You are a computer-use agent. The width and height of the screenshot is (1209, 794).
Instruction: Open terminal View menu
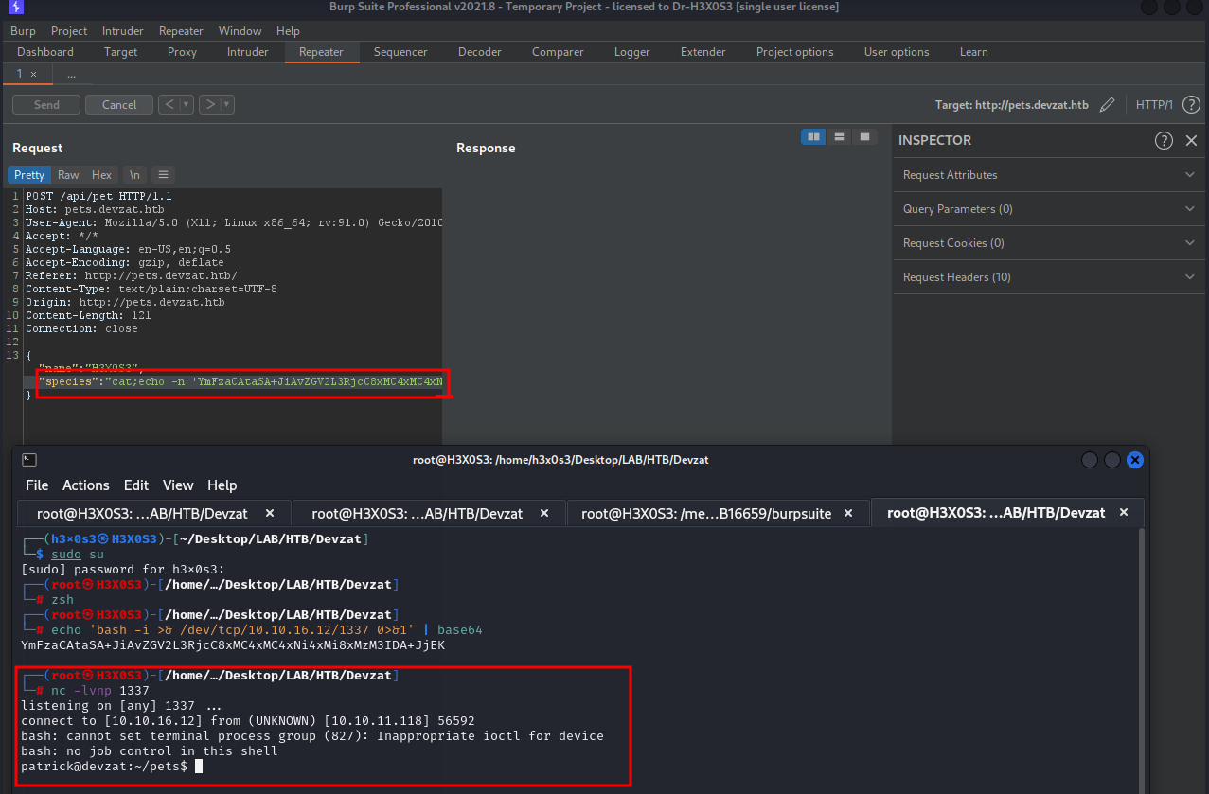pos(178,485)
